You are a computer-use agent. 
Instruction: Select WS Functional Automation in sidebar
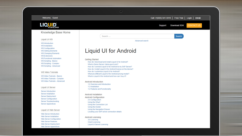click(x=51, y=59)
